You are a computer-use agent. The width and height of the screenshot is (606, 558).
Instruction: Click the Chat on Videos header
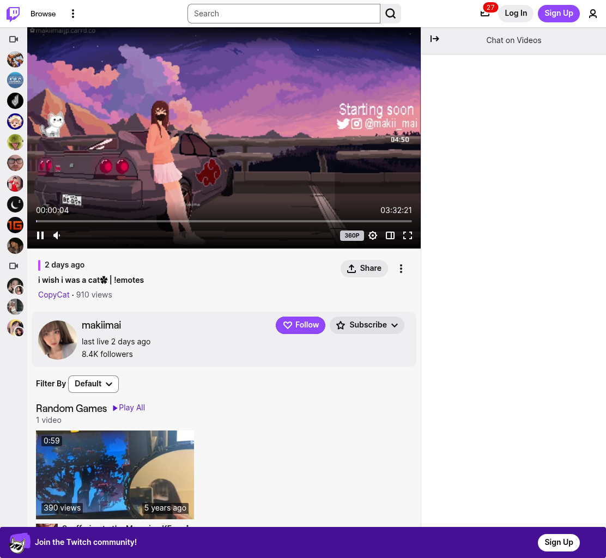(x=514, y=40)
